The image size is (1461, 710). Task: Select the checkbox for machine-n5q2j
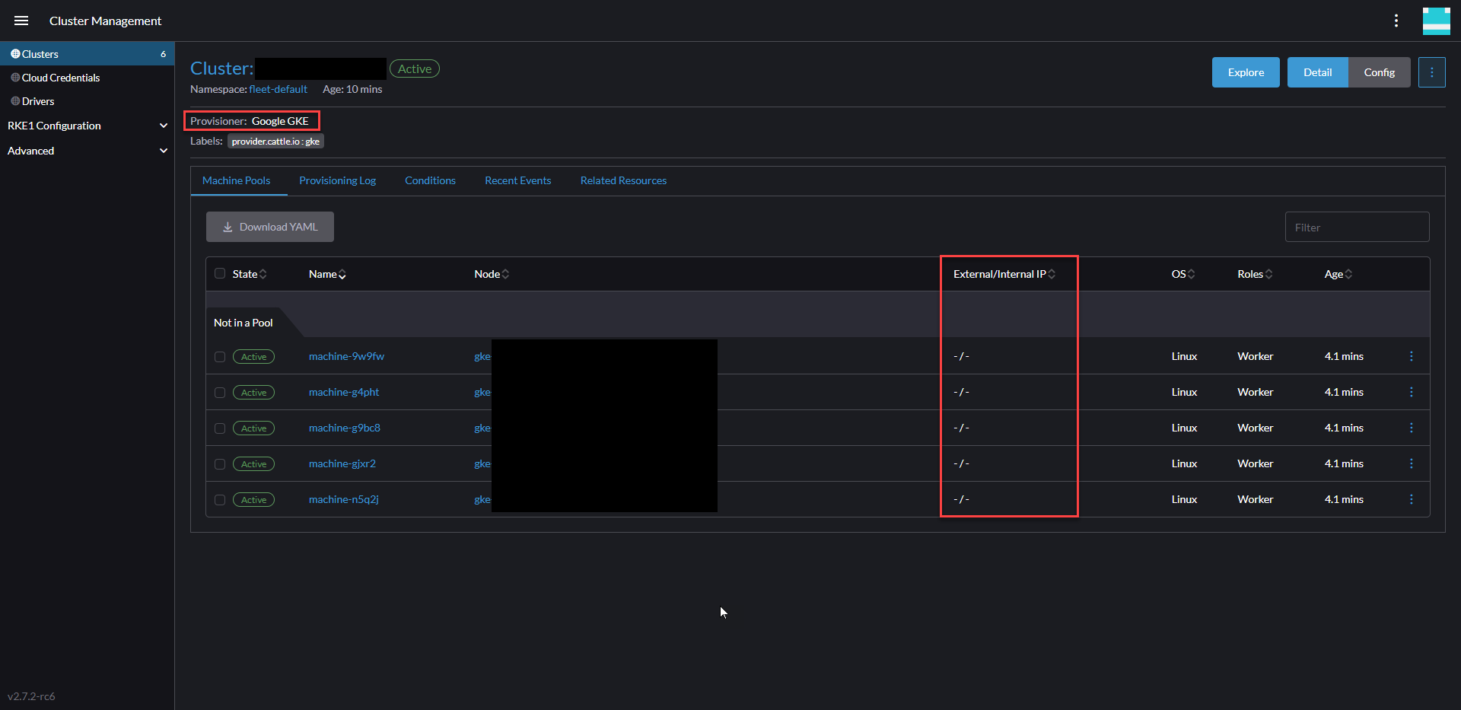pos(219,500)
